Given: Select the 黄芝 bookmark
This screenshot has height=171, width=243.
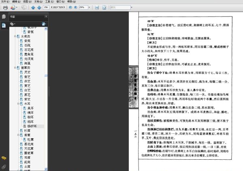Looking at the screenshot, I should tap(27, 86).
